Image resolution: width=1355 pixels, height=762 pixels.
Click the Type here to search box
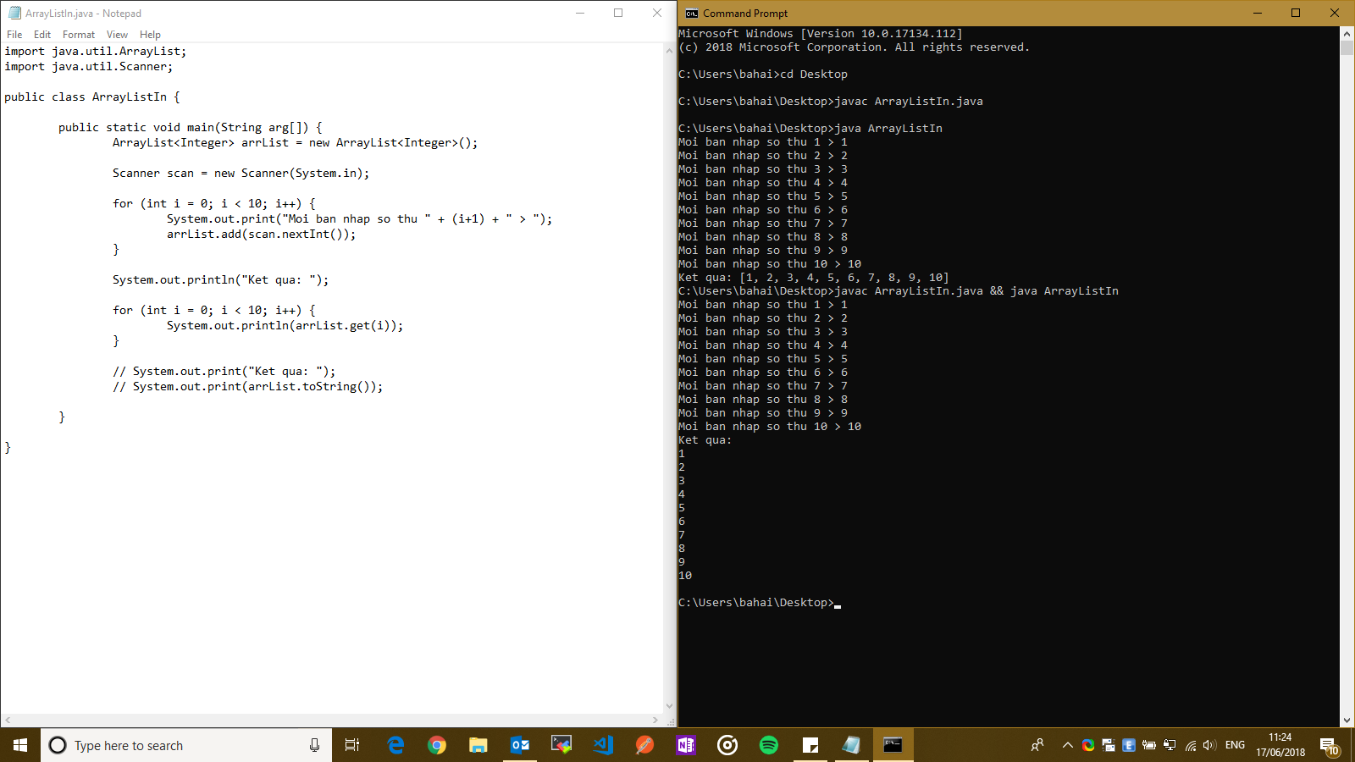(178, 745)
